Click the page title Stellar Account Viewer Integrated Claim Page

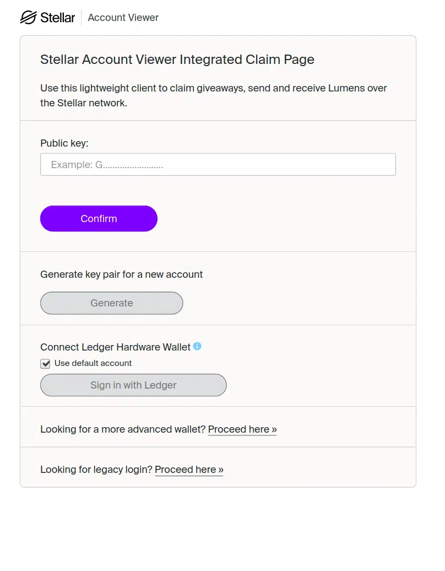[177, 59]
